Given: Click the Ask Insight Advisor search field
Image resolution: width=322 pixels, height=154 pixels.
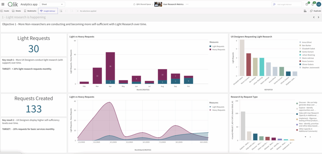Looking at the screenshot, I should (287, 4).
